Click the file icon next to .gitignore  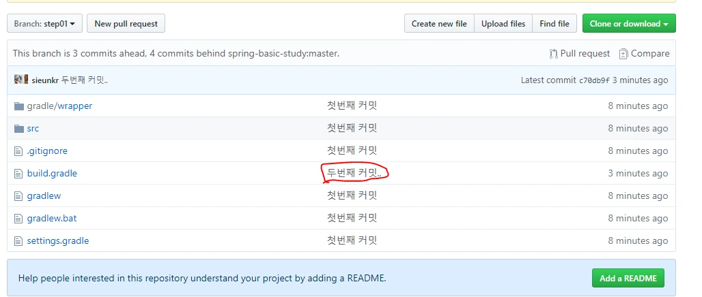coord(18,151)
